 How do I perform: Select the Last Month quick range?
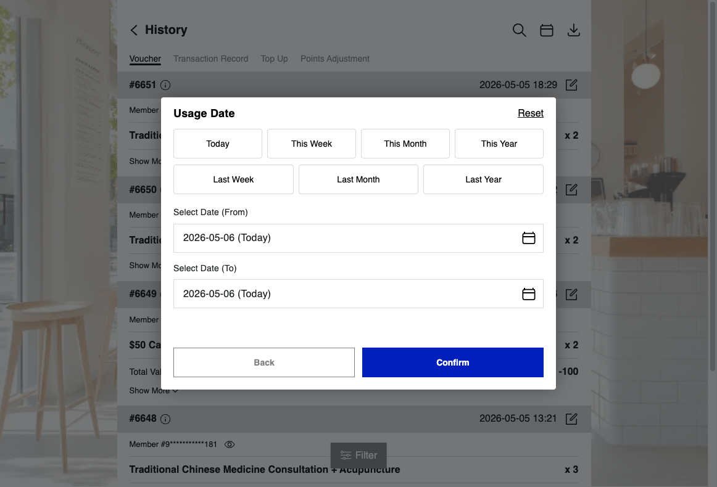[358, 179]
